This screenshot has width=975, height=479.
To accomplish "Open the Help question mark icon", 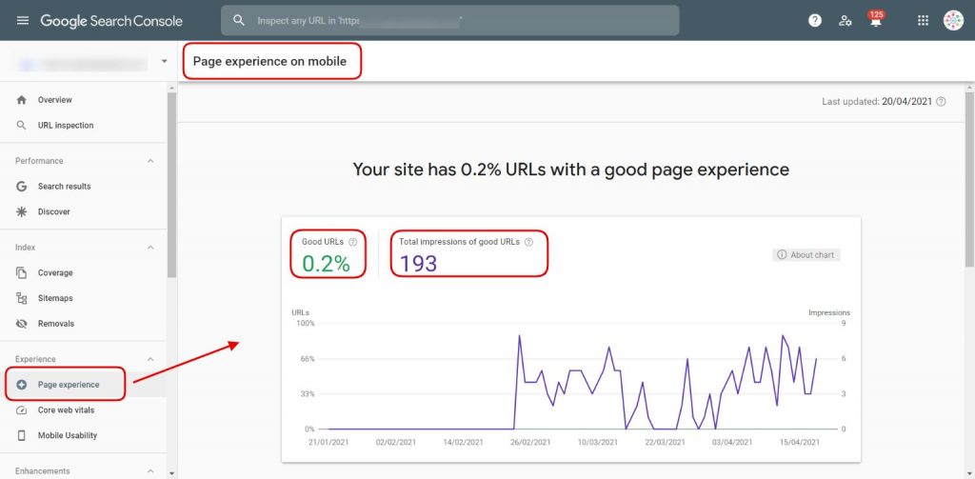I will (x=815, y=21).
